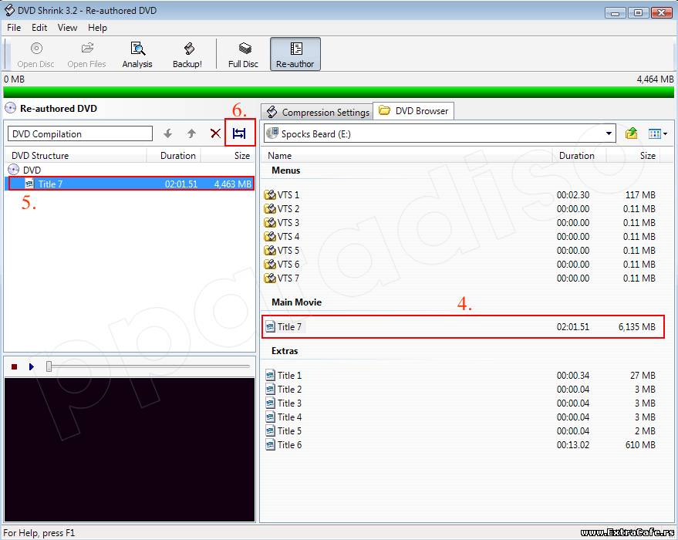The width and height of the screenshot is (678, 540).
Task: Delete selected title with red X
Action: coord(215,133)
